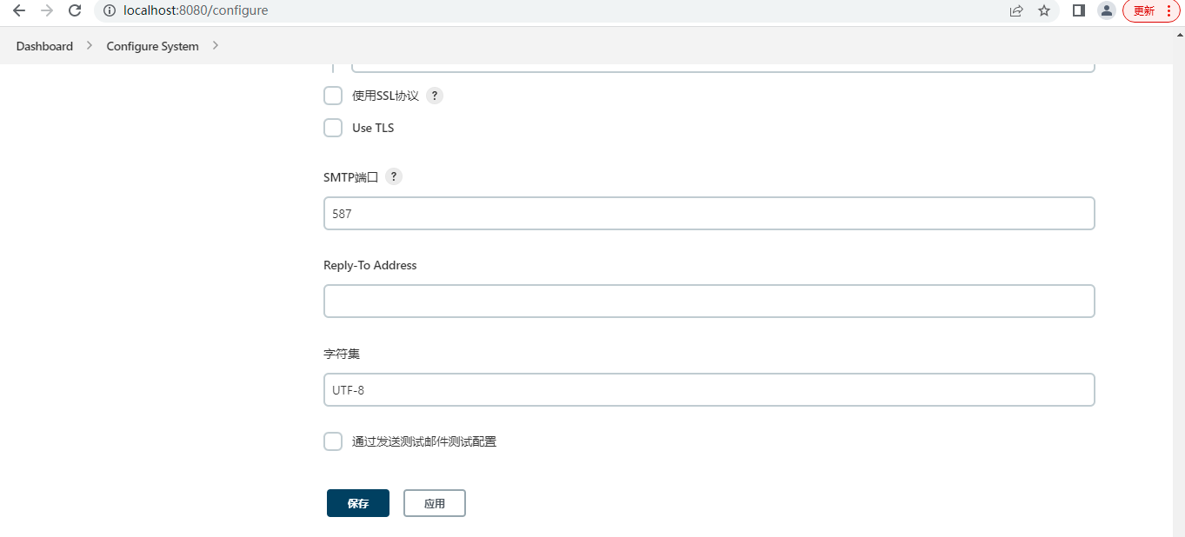The image size is (1185, 537).
Task: Go to the Dashboard breadcrumb
Action: 44,46
